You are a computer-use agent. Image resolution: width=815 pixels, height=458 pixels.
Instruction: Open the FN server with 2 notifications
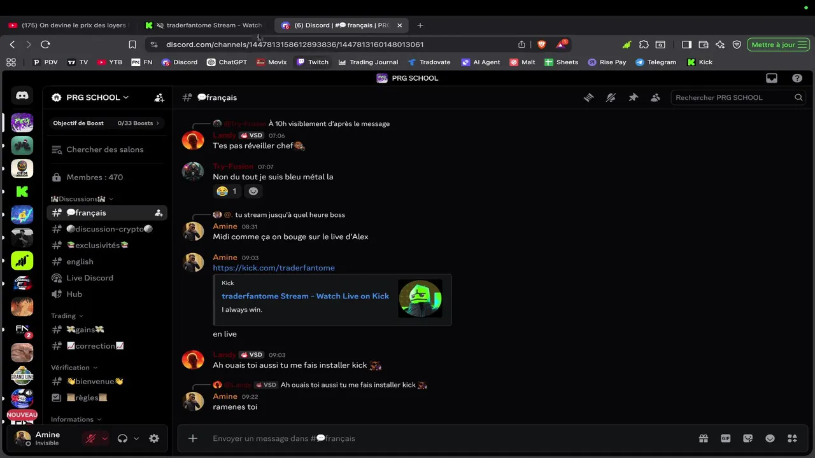click(22, 330)
